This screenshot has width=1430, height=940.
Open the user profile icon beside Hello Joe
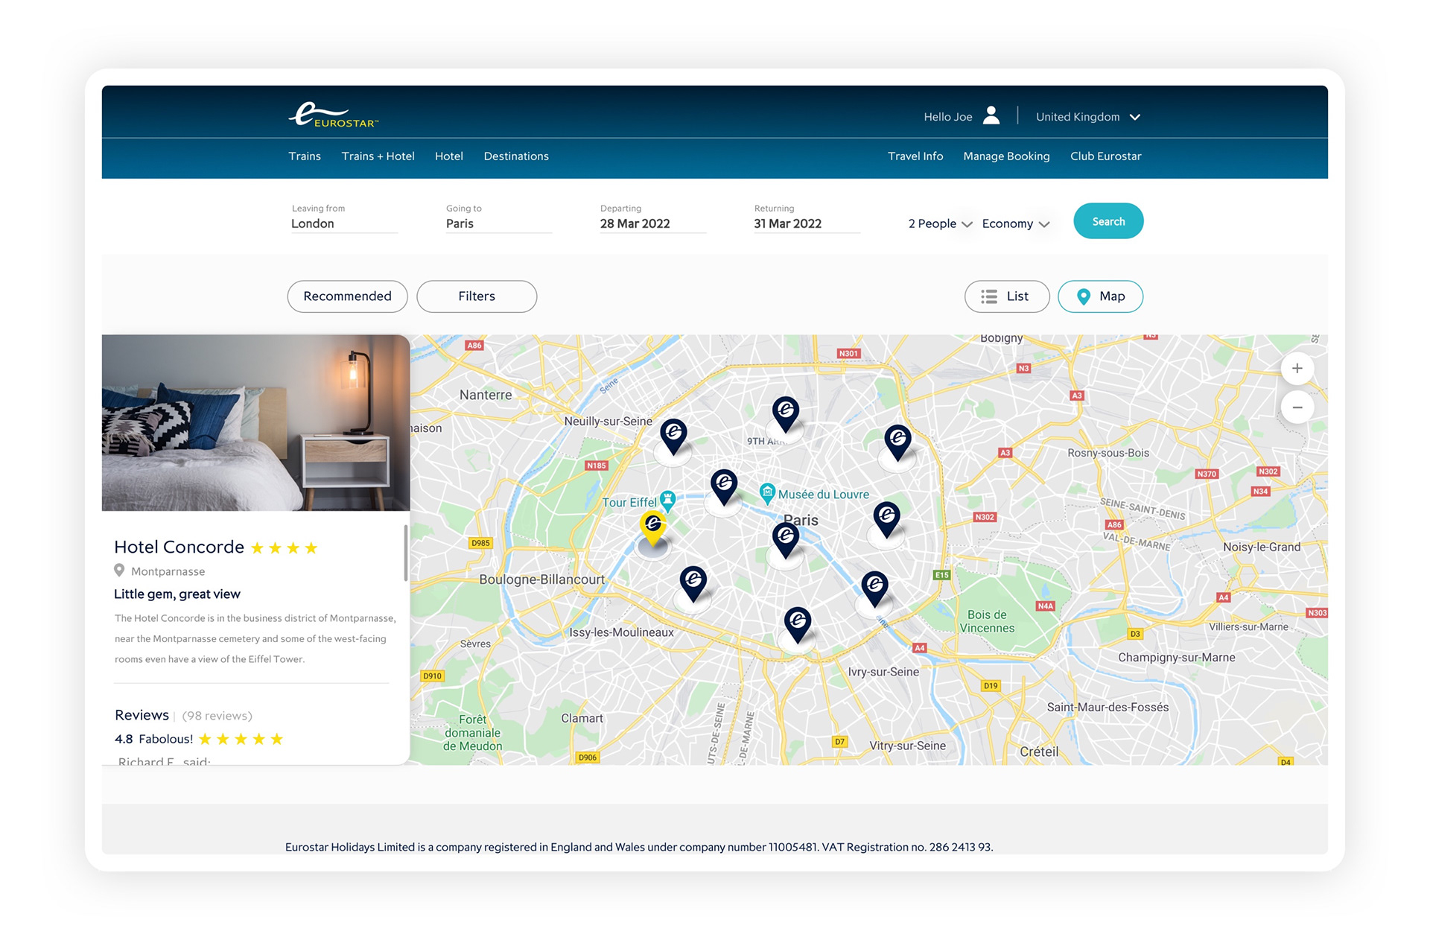coord(991,115)
